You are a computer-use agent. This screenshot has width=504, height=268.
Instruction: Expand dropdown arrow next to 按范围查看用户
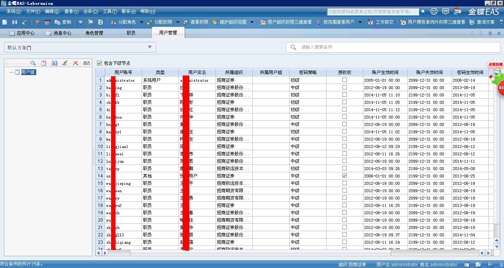360,22
